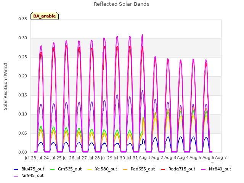Click the Jul 28 x-axis date label
244x183 pixels.
pos(94,158)
